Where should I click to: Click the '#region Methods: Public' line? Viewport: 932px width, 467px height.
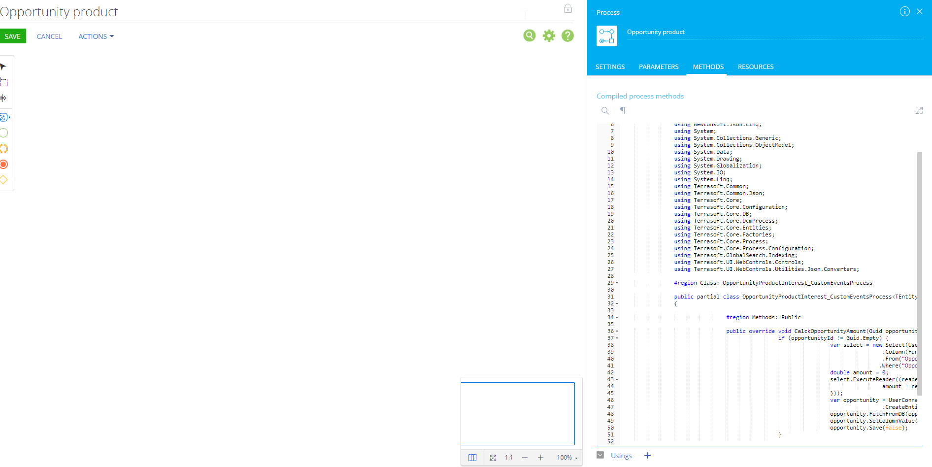763,317
